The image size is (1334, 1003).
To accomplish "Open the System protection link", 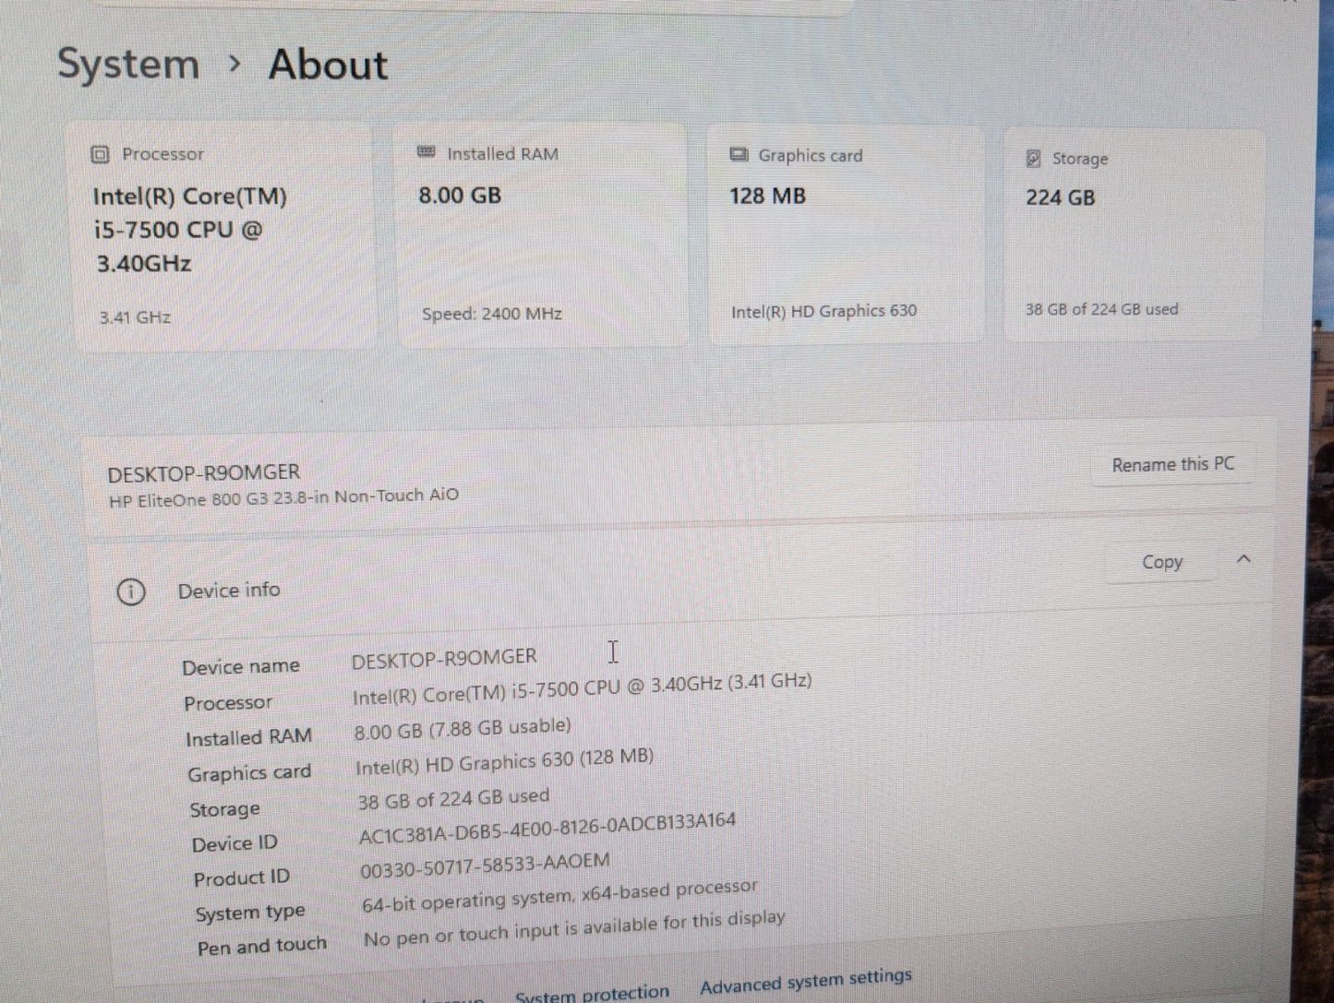I will 592,994.
